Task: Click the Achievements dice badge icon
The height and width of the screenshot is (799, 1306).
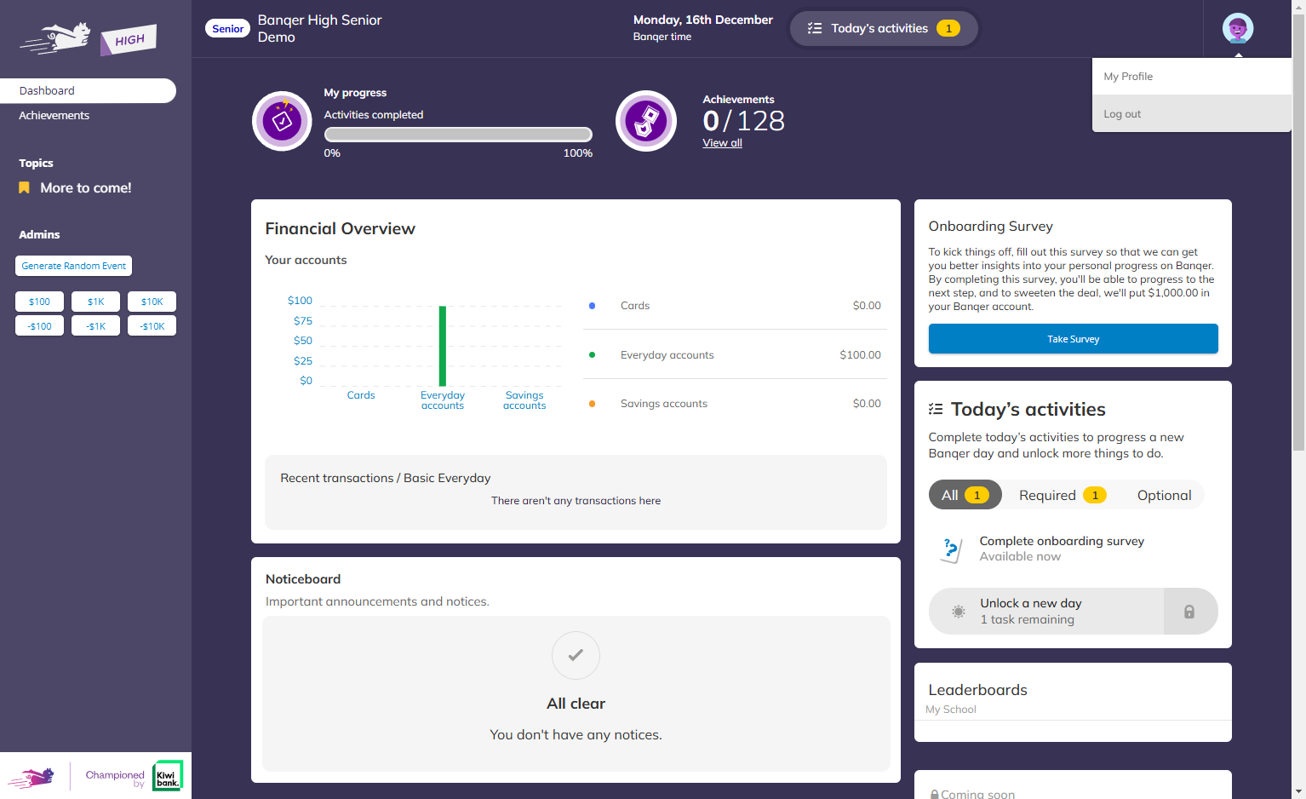Action: coord(646,121)
